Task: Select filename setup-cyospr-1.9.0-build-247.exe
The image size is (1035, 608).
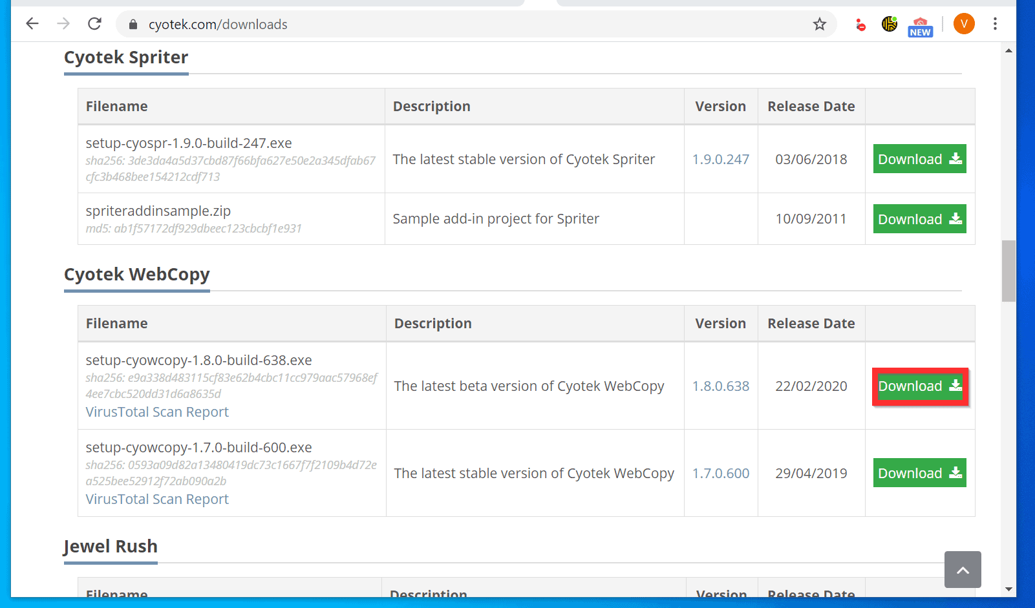Action: pyautogui.click(x=189, y=143)
